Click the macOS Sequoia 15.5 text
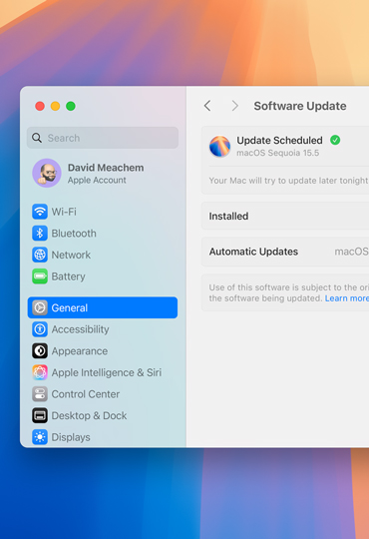369x539 pixels. (278, 153)
